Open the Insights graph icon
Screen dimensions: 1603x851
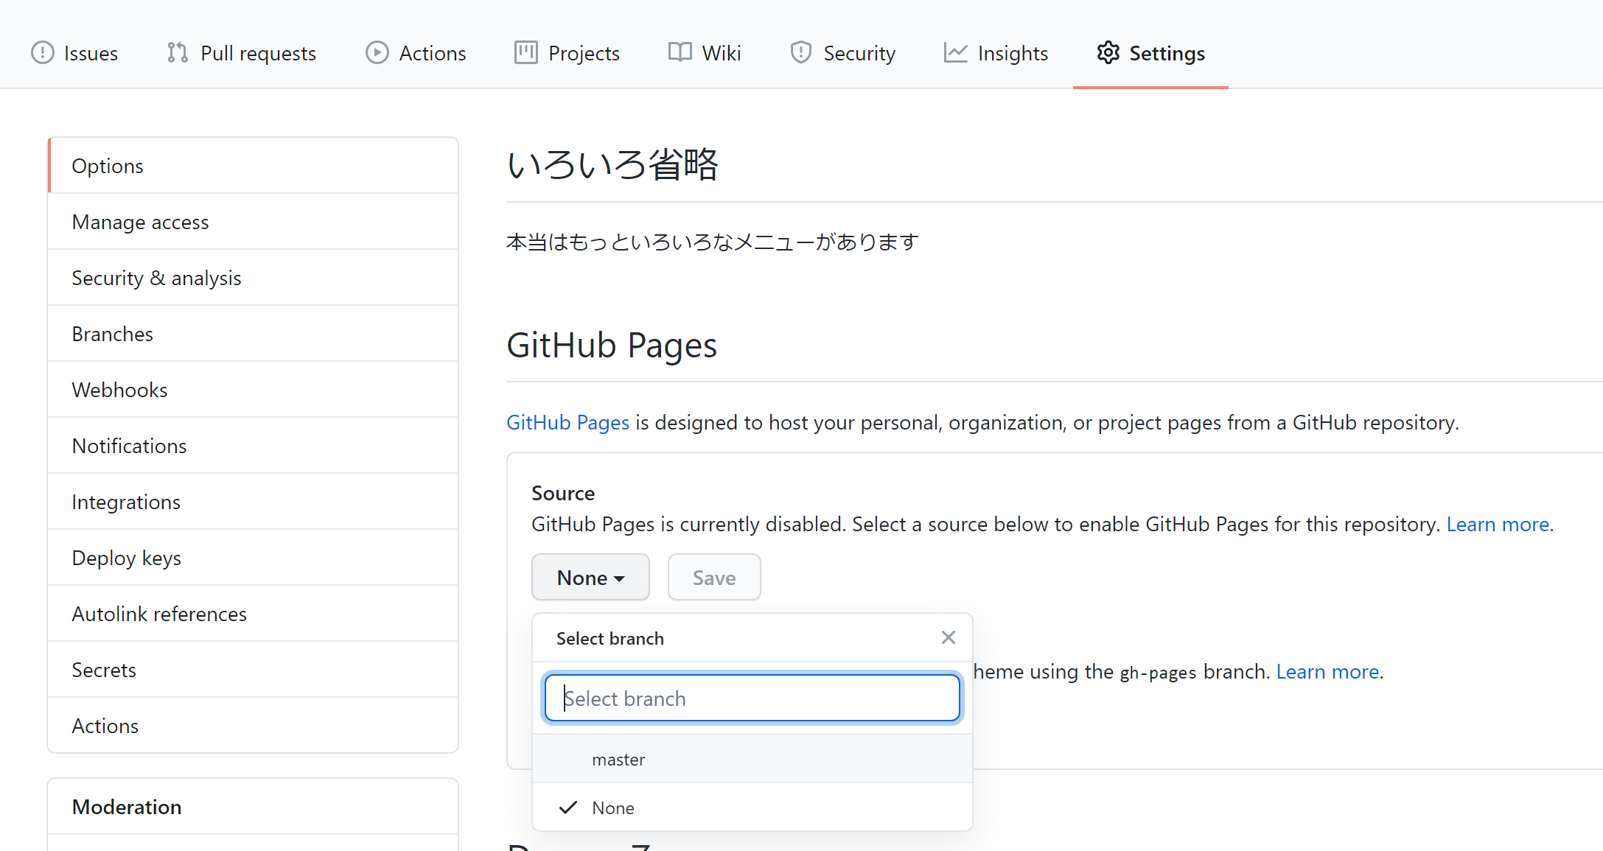(x=955, y=52)
